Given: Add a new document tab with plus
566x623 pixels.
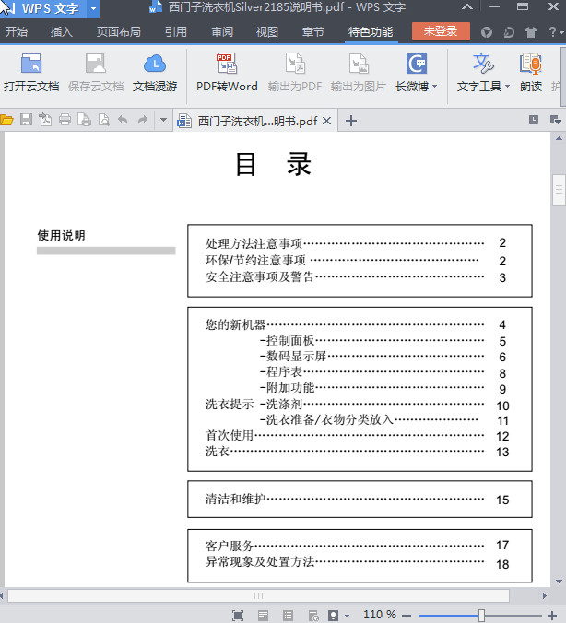Looking at the screenshot, I should pos(351,121).
